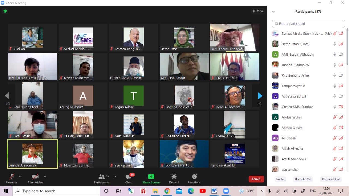The height and width of the screenshot is (196, 349).
Task: Click the Share Screen icon
Action: coord(151,177)
